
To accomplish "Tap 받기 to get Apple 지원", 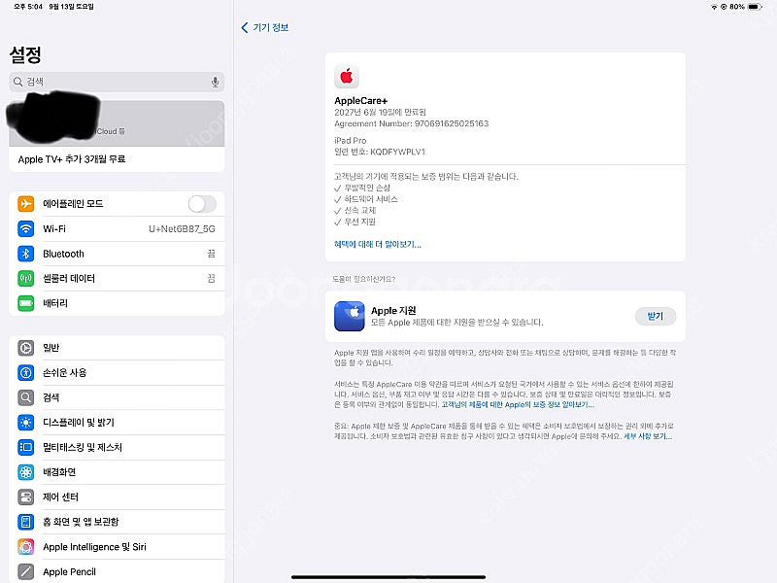I will [655, 317].
